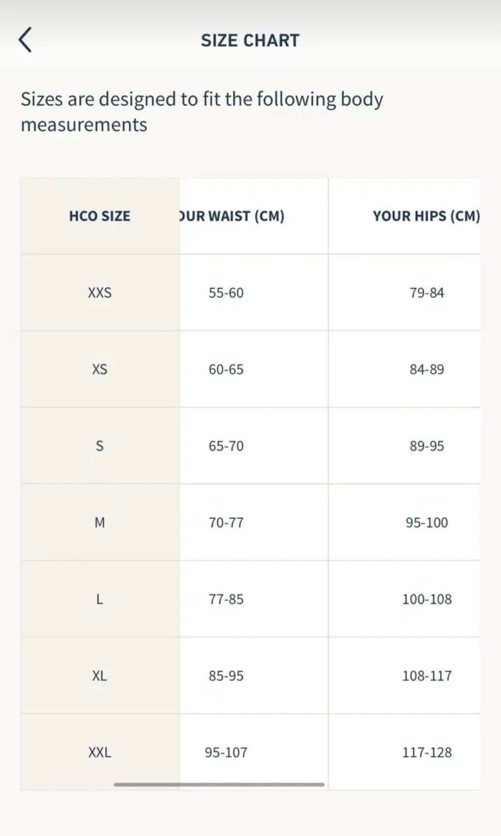The image size is (501, 836).
Task: Select the XS size row label
Action: [x=100, y=370]
